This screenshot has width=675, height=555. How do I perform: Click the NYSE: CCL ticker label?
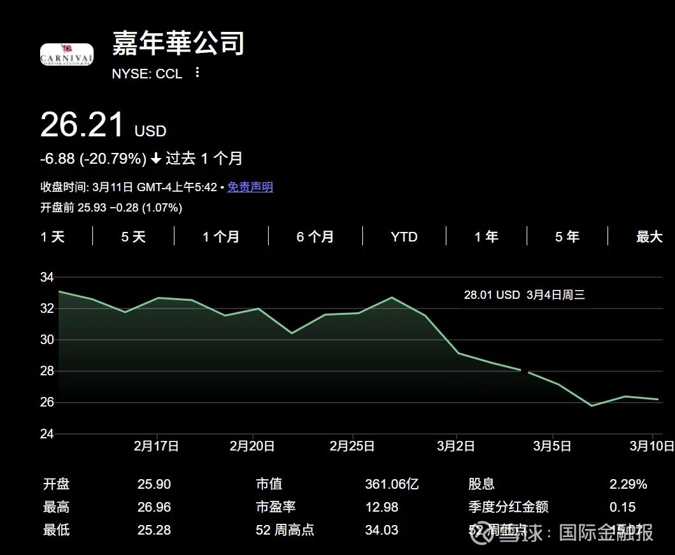click(x=147, y=74)
